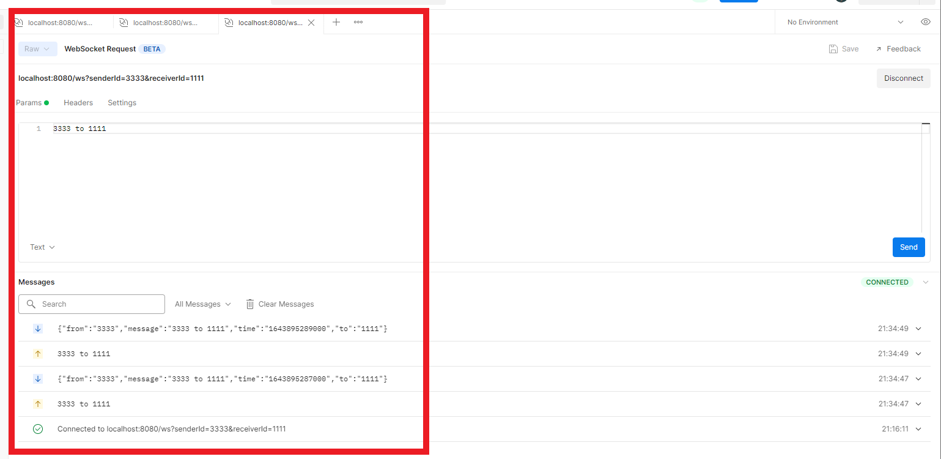This screenshot has width=941, height=459.
Task: Open the Raw request type dropdown
Action: click(37, 49)
